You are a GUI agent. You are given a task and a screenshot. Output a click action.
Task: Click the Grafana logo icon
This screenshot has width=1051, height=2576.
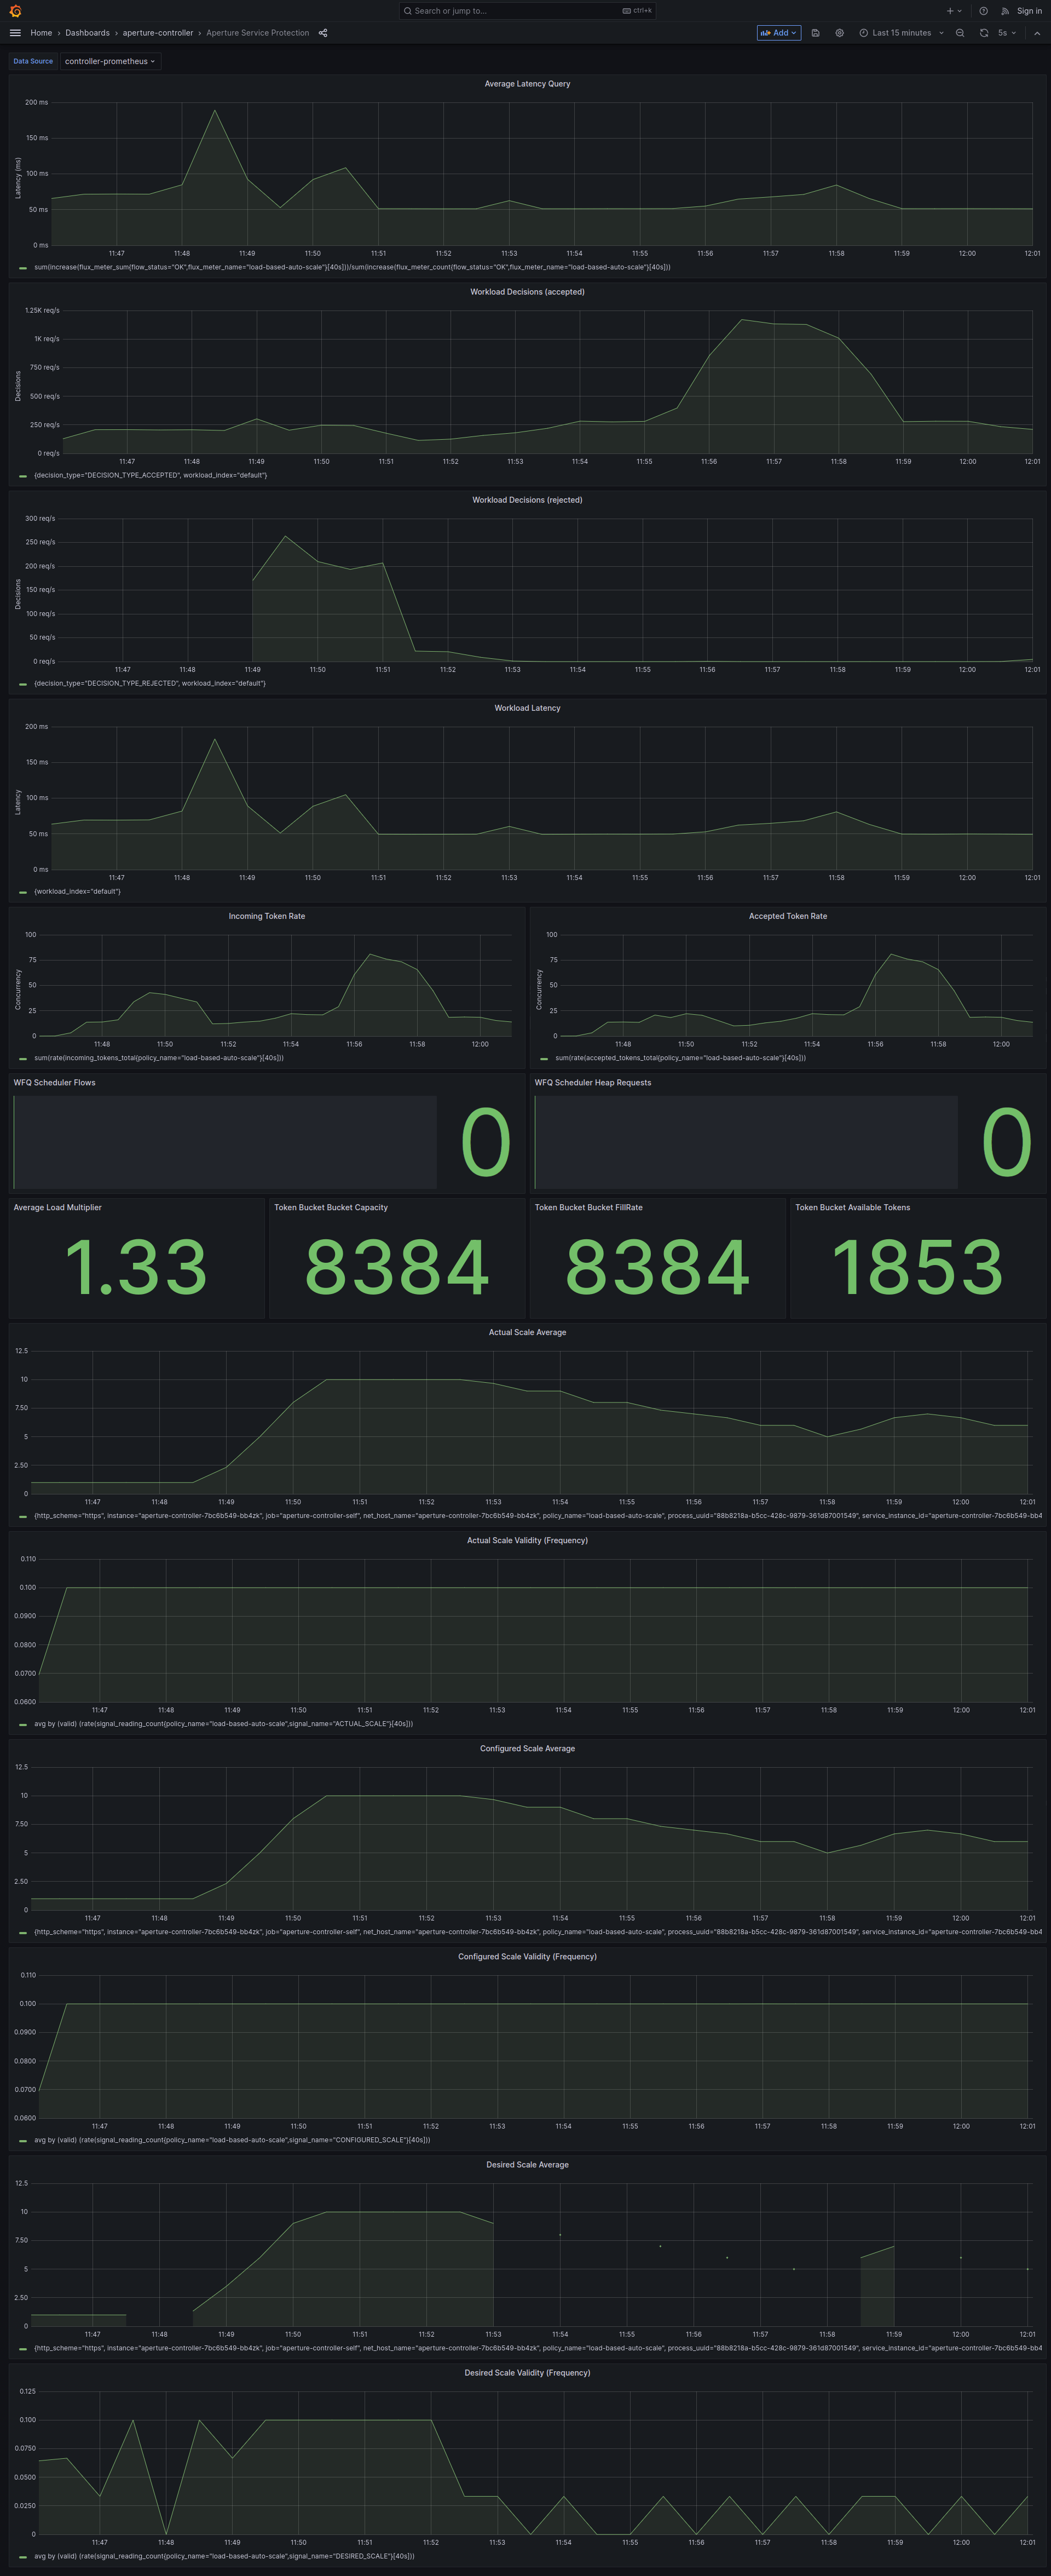point(15,11)
